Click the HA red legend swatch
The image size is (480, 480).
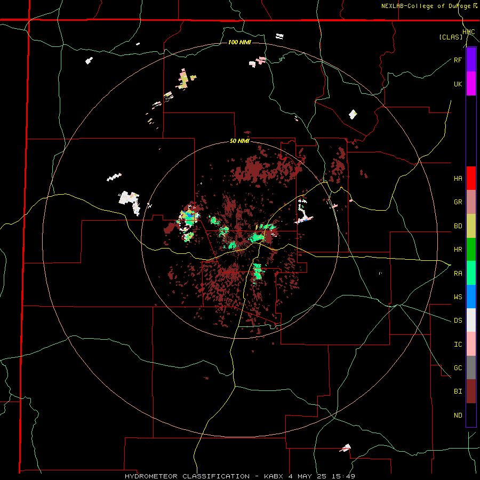click(x=471, y=178)
